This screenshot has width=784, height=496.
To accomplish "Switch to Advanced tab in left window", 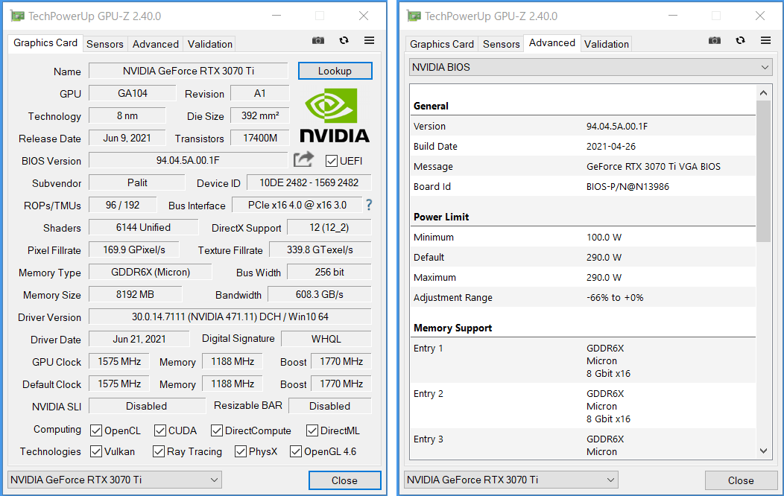I will tap(156, 44).
